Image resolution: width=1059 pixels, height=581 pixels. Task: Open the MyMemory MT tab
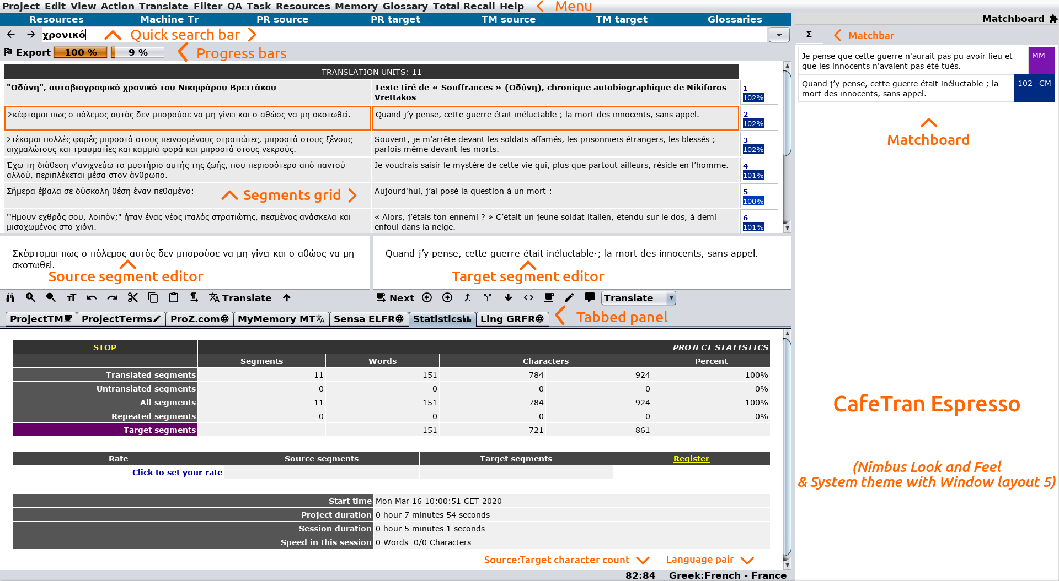[x=281, y=319]
